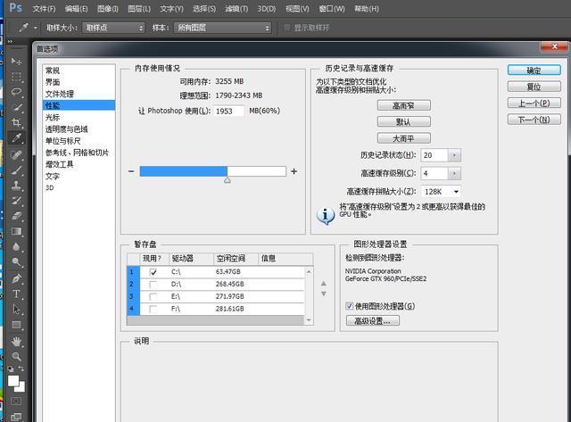Screen dimensions: 571x422
Task: Click the 高级设置 button
Action: click(x=372, y=320)
